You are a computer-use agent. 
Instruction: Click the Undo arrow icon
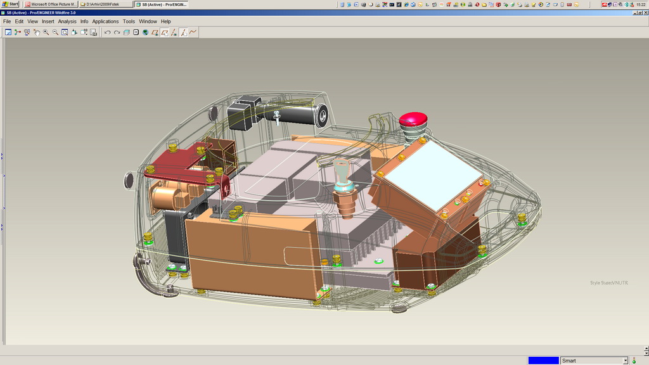click(107, 32)
